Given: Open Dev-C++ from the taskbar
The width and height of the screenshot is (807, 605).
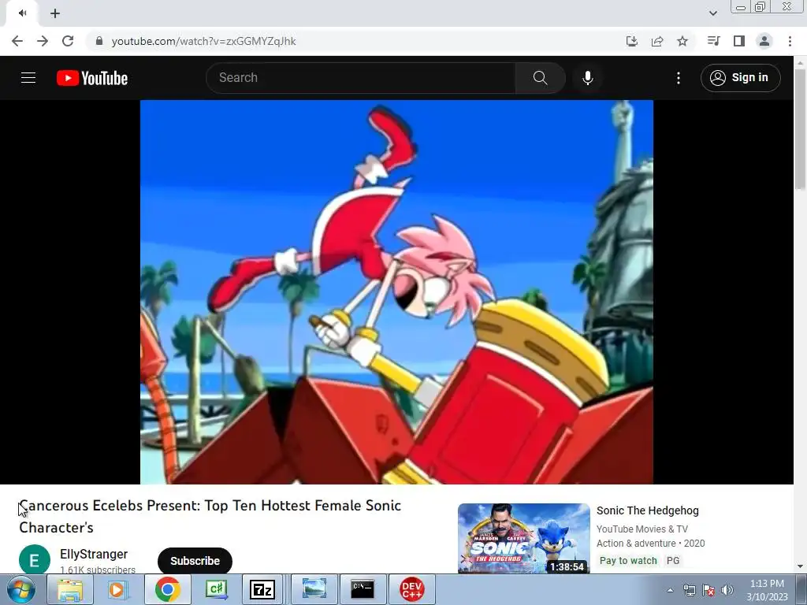Looking at the screenshot, I should (x=411, y=589).
